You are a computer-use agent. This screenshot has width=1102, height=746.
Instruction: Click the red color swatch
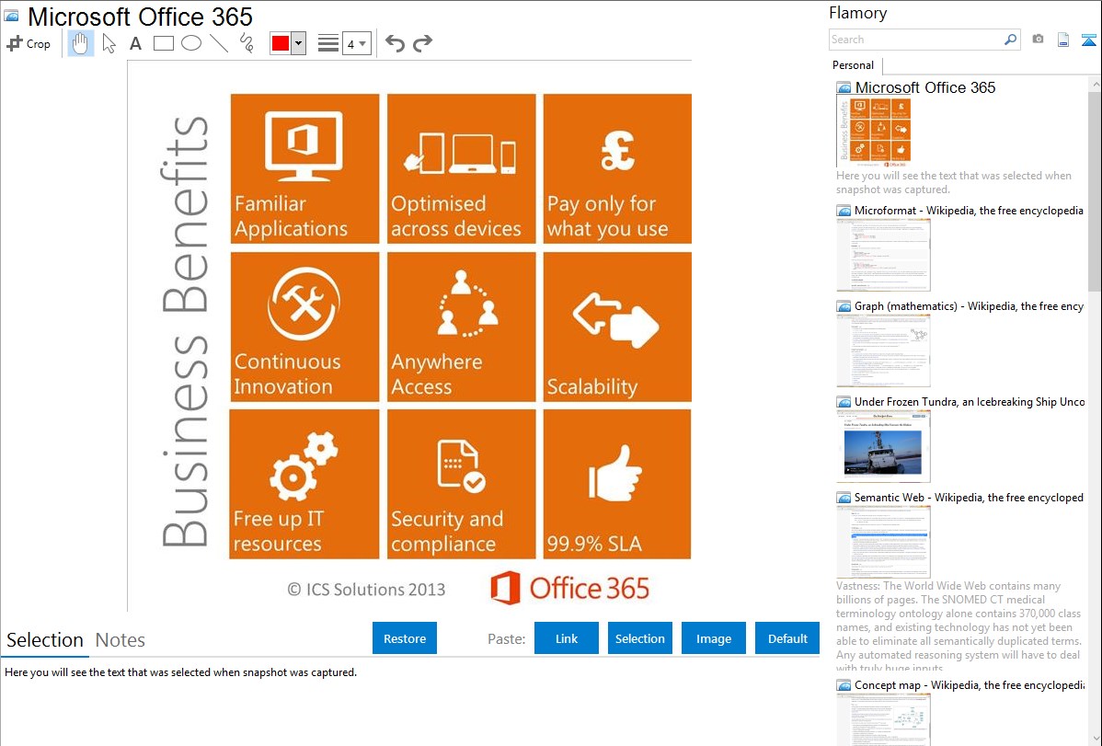tap(281, 43)
